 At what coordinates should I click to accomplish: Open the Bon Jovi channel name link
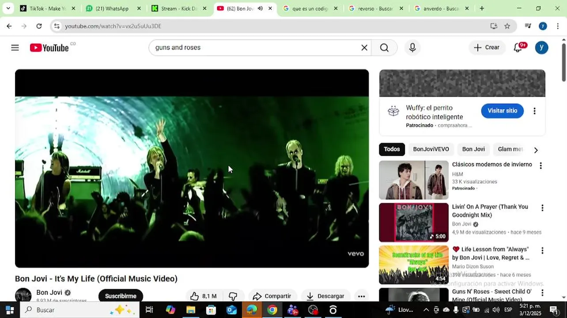click(x=49, y=292)
